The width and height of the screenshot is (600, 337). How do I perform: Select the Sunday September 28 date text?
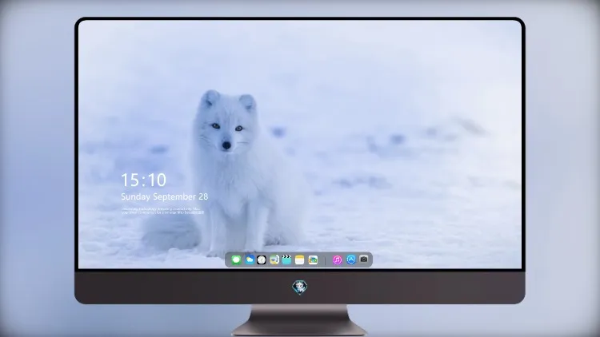(x=165, y=196)
